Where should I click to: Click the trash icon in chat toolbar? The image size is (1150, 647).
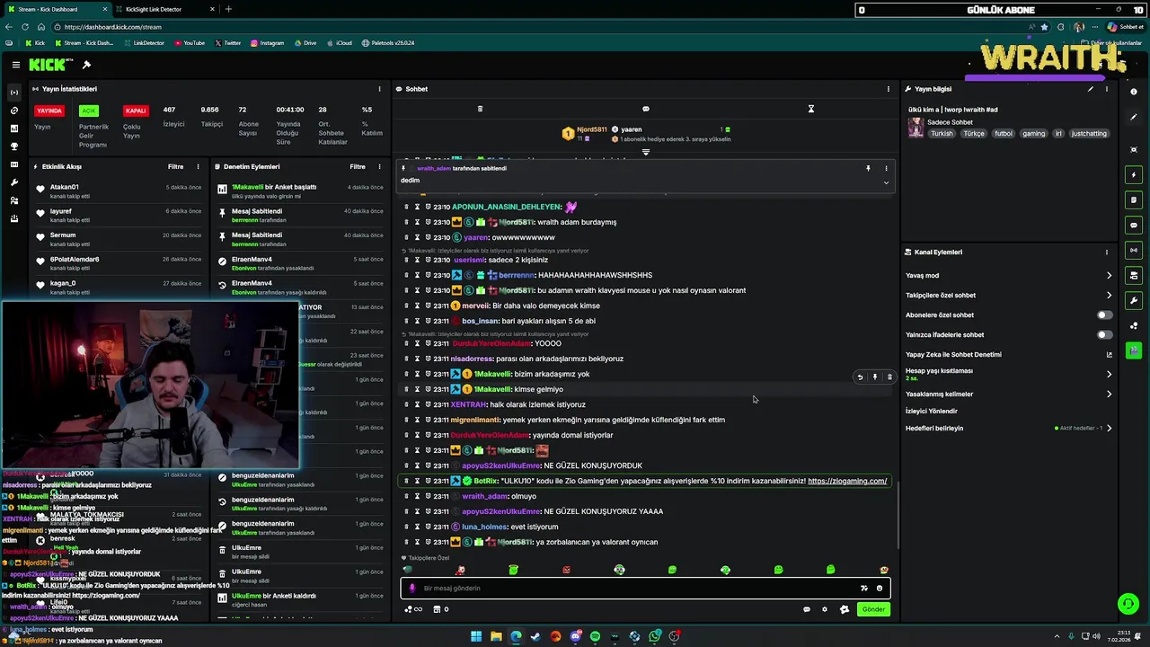click(480, 109)
